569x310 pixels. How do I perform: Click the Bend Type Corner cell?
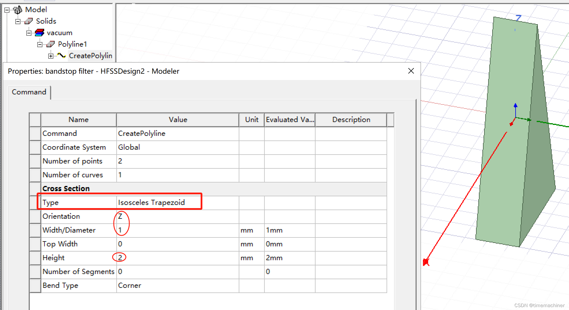coord(130,285)
